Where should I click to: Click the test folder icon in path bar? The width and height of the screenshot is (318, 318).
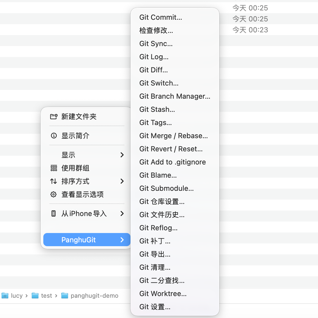tap(35, 296)
